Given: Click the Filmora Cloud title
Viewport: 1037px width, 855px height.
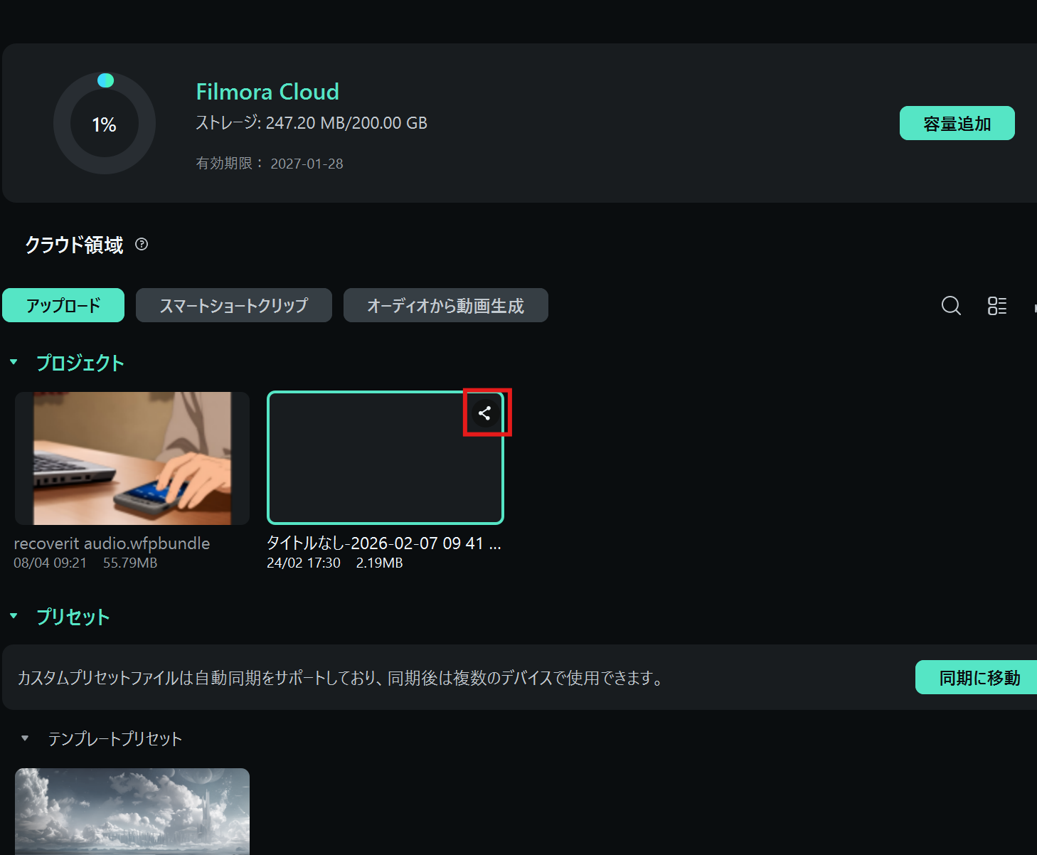Looking at the screenshot, I should pos(267,92).
